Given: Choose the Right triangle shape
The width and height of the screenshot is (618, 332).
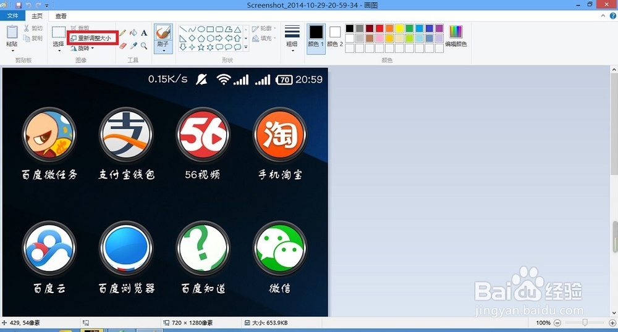Looking at the screenshot, I should tap(183, 38).
